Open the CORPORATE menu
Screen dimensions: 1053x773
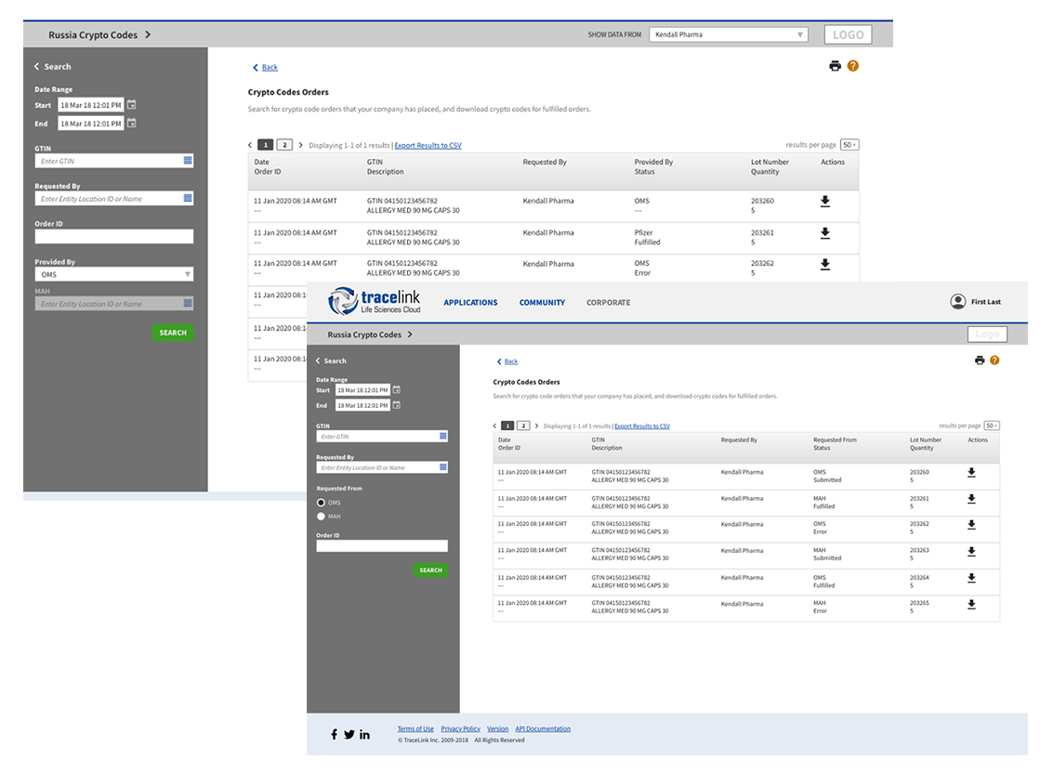coord(609,303)
